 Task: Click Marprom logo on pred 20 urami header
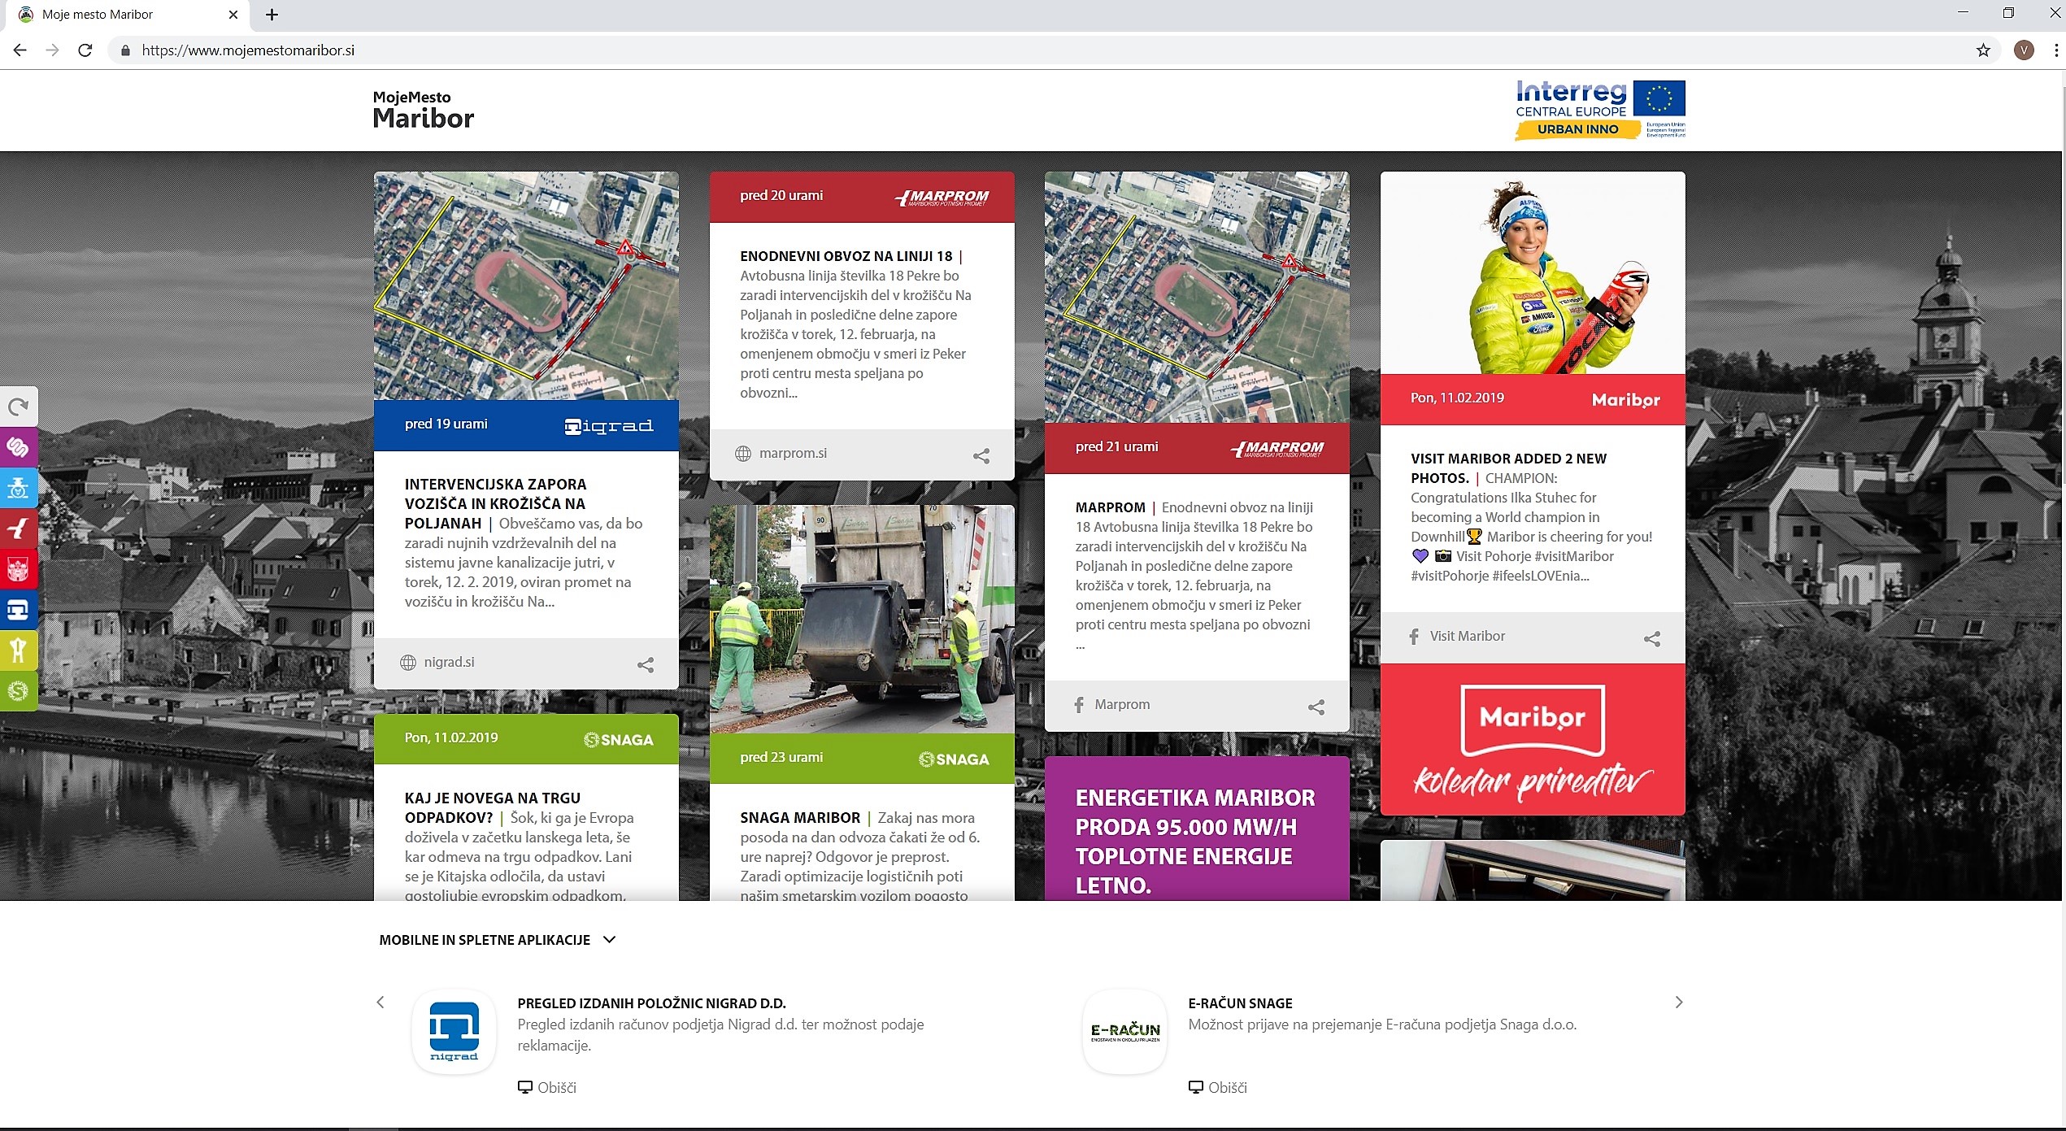(942, 198)
